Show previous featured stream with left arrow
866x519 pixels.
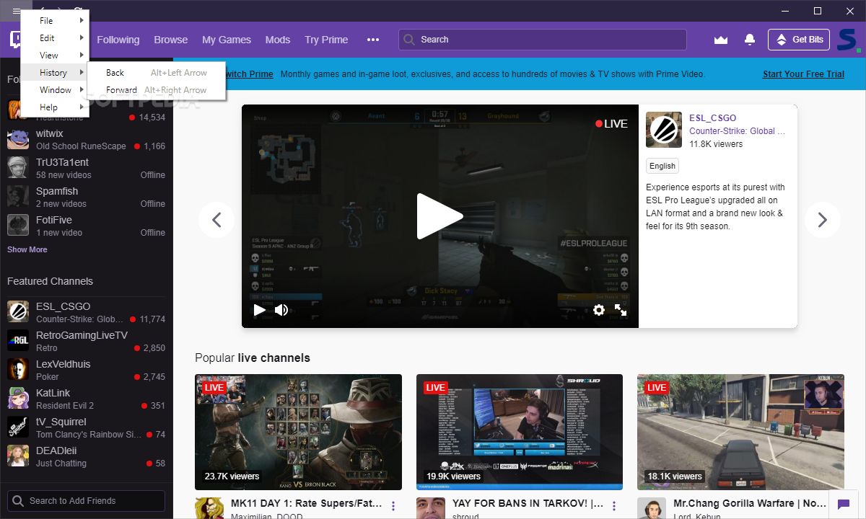(216, 220)
